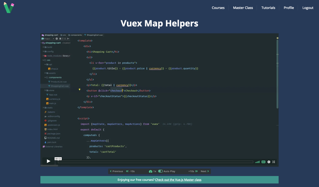Skip back with -10s button
This screenshot has width=319, height=187.
pyautogui.click(x=131, y=171)
